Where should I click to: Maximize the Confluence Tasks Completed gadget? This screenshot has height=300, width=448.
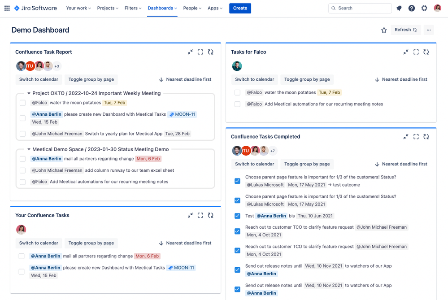pos(416,137)
